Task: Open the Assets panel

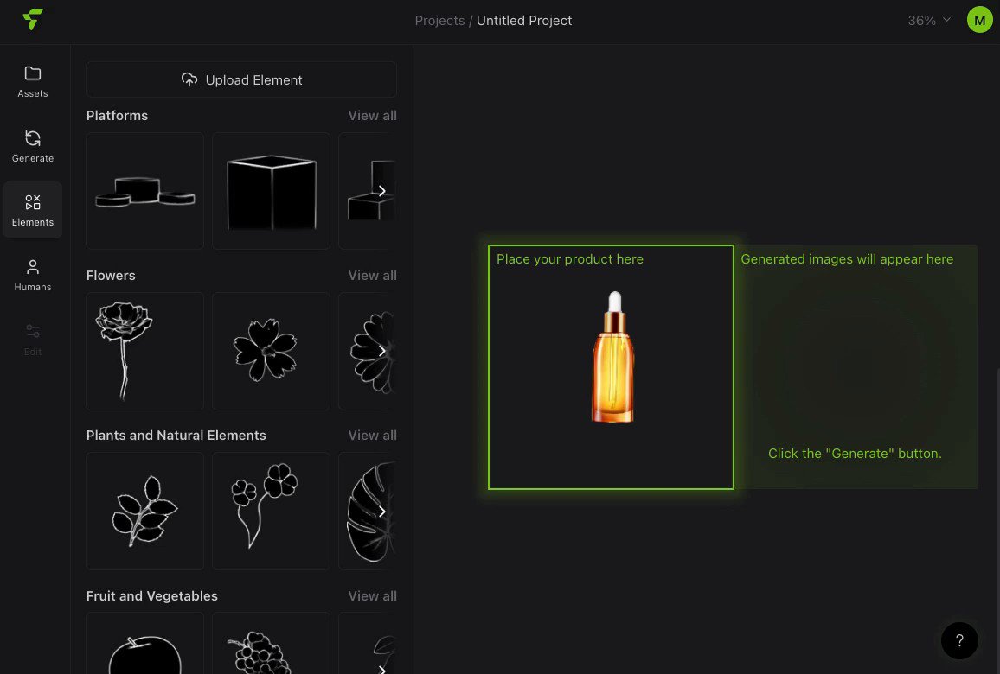Action: tap(33, 81)
